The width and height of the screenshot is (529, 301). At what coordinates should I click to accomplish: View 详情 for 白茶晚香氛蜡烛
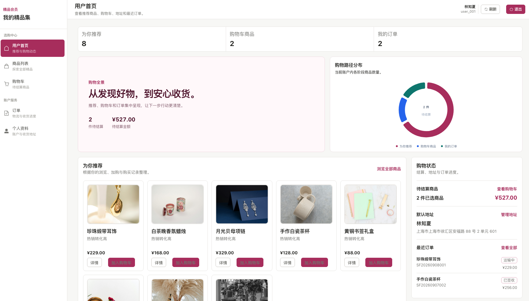(159, 263)
